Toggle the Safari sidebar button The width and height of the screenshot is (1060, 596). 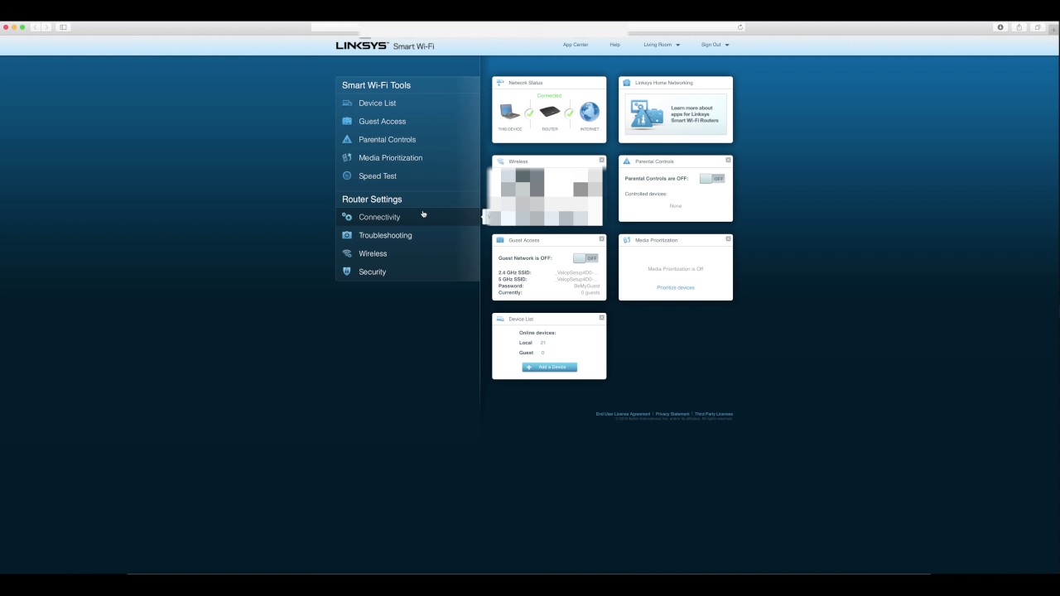click(x=63, y=27)
